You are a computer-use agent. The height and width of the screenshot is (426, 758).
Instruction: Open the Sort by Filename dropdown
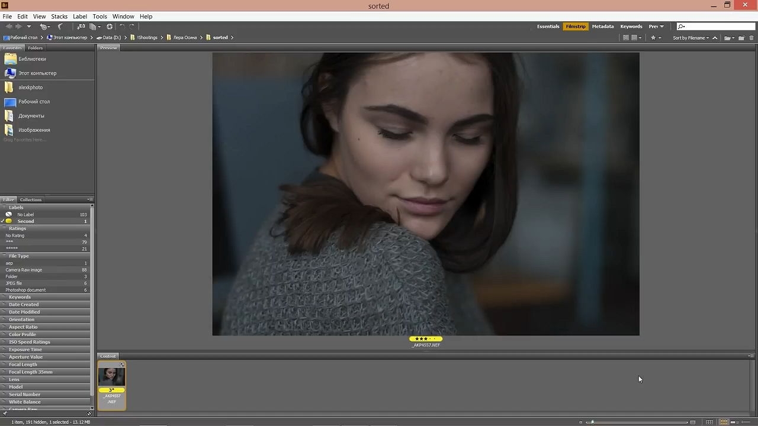[x=691, y=38]
